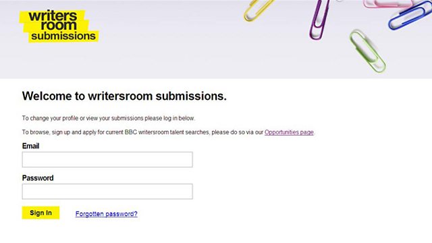Click the "writers" word in logo
The height and width of the screenshot is (243, 432).
pos(53,16)
